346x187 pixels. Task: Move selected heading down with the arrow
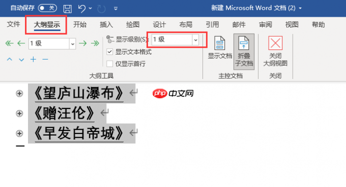pyautogui.click(x=21, y=60)
